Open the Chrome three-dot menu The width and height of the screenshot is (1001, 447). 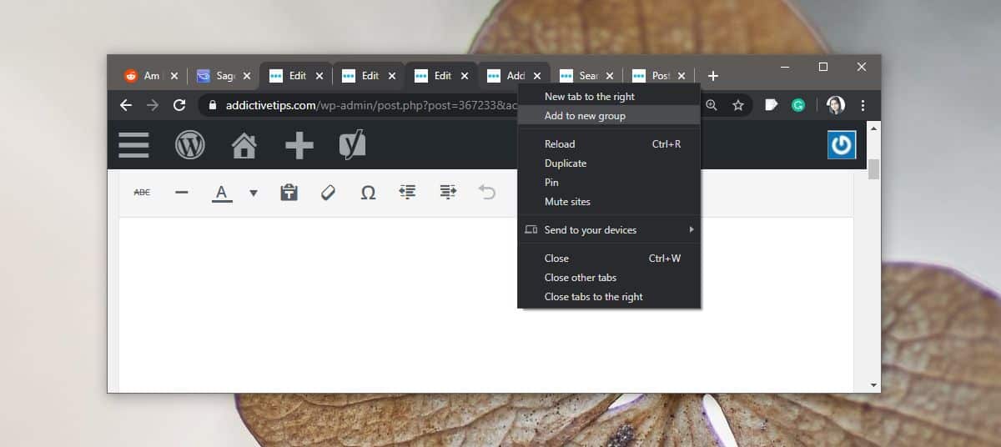[x=863, y=105]
